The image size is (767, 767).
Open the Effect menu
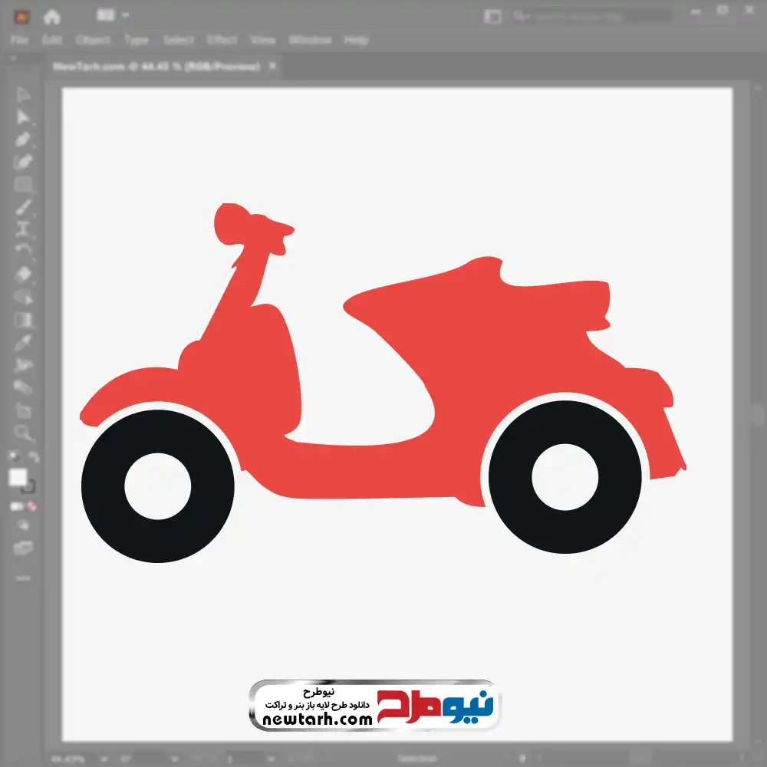(222, 40)
